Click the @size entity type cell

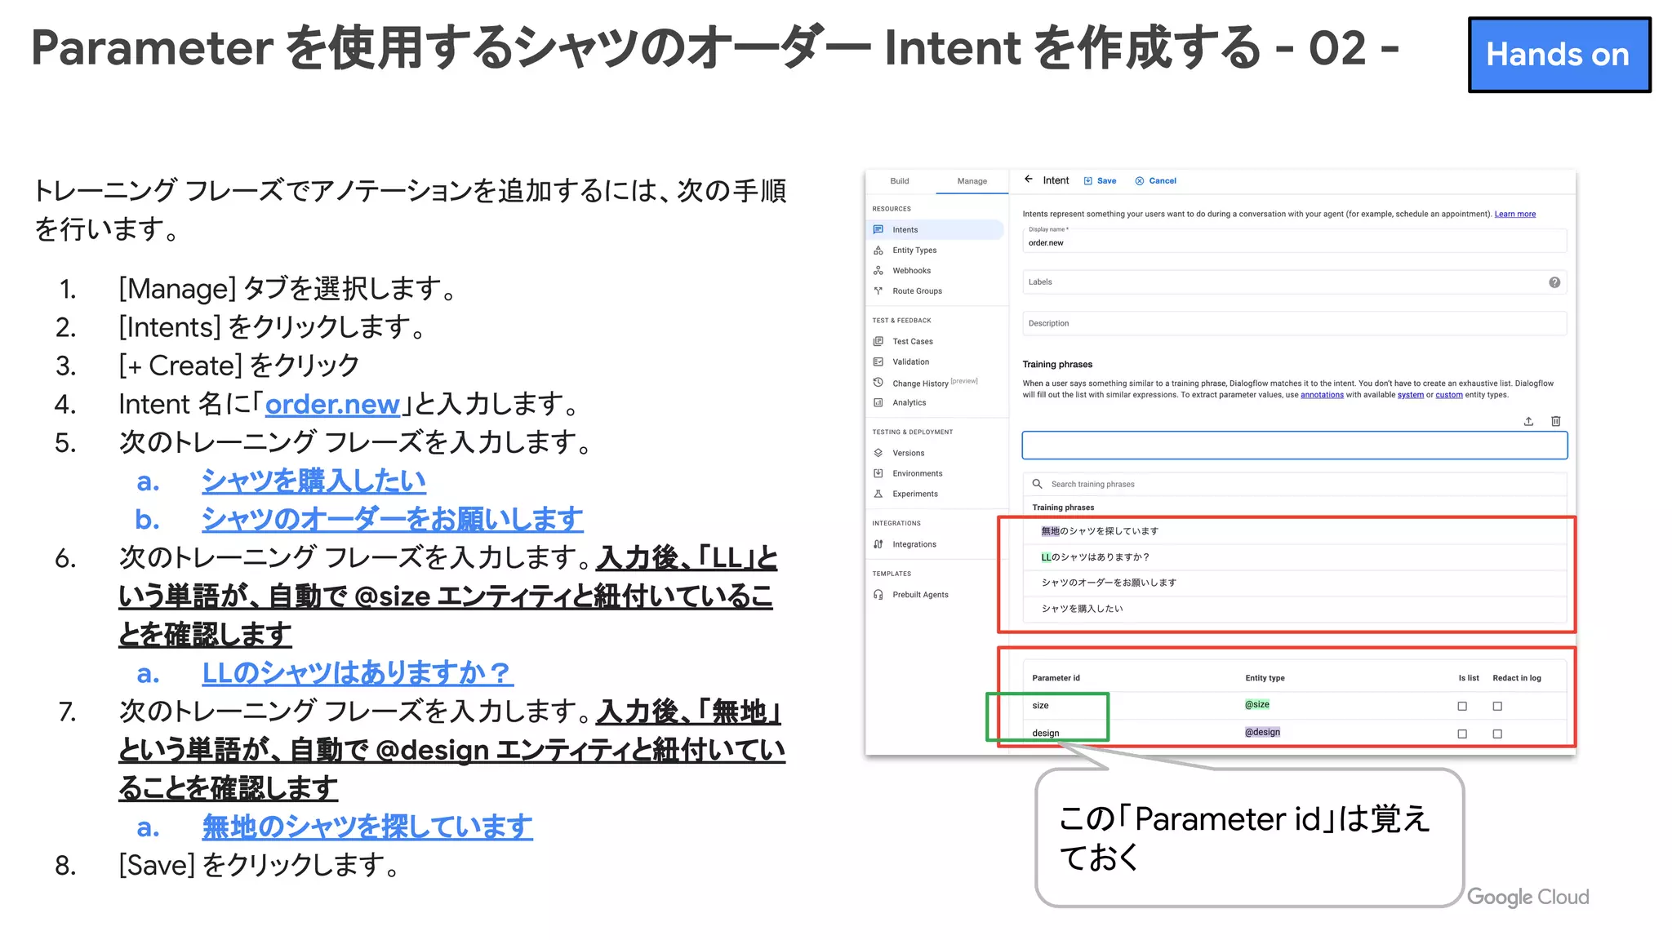tap(1257, 704)
